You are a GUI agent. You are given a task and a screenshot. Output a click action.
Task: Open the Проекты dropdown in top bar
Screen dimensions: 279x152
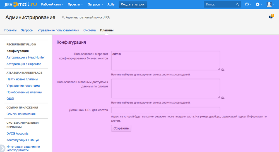coord(75,4)
